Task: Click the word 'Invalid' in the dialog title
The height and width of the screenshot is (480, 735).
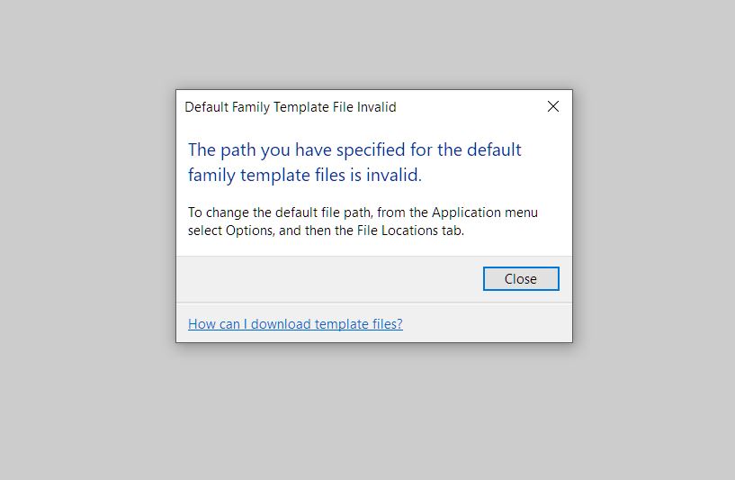Action: click(375, 107)
